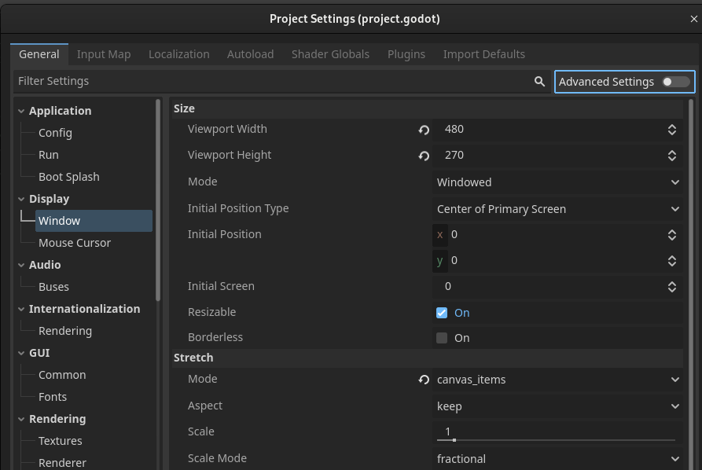
Task: Switch to the Input Map tab
Action: pos(104,54)
